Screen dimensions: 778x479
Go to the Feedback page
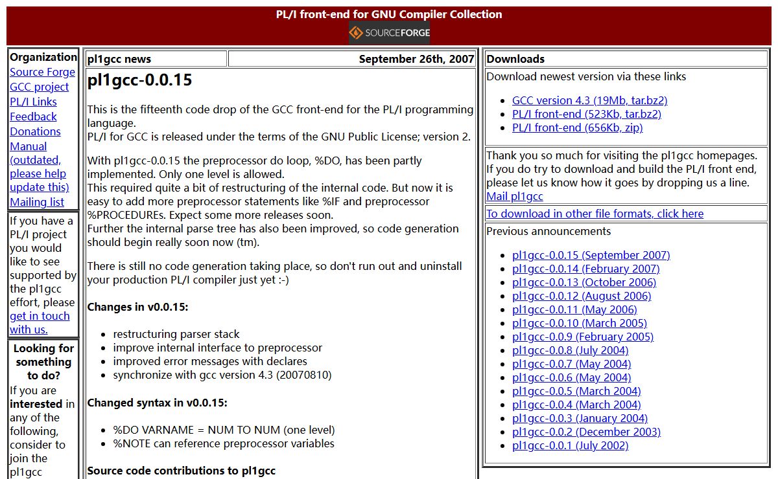(33, 117)
